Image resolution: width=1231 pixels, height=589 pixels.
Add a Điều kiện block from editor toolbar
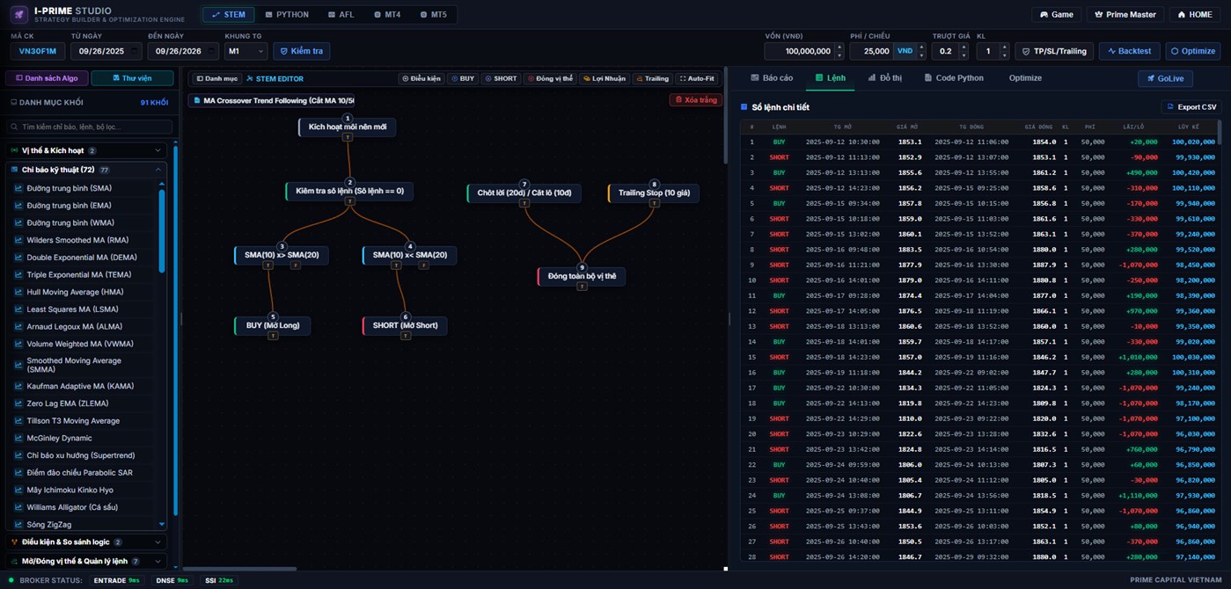click(421, 79)
